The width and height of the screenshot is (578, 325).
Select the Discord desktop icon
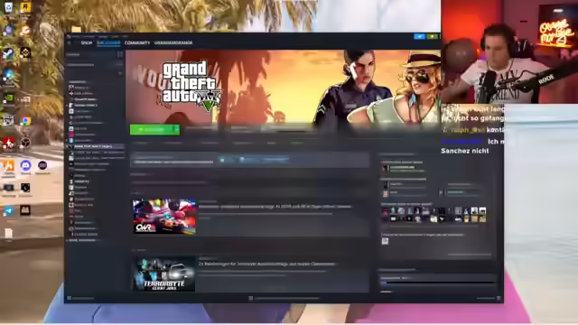point(25,166)
